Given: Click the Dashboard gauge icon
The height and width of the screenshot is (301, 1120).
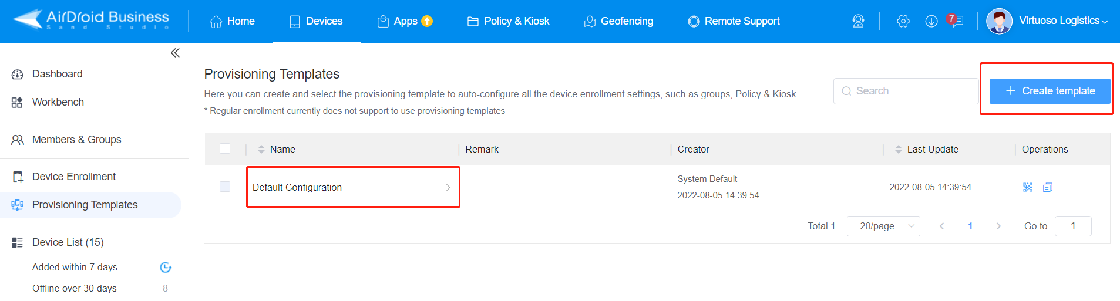Looking at the screenshot, I should tap(17, 75).
